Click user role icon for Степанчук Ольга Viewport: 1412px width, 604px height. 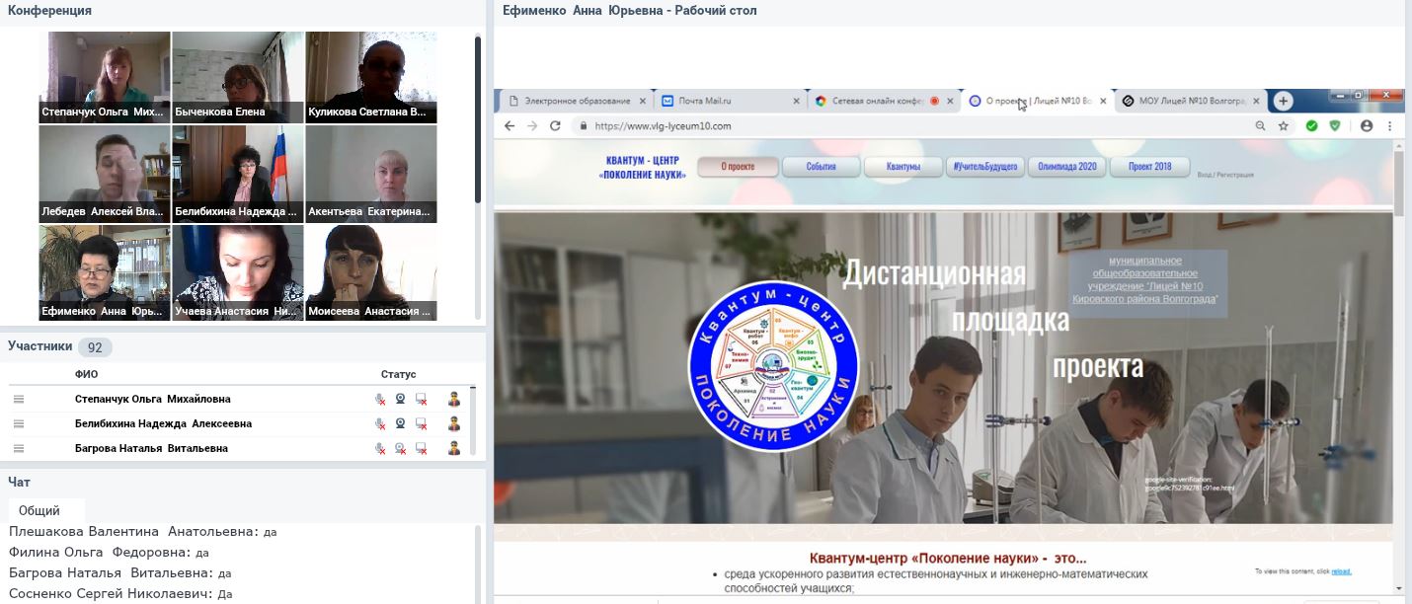pos(454,400)
